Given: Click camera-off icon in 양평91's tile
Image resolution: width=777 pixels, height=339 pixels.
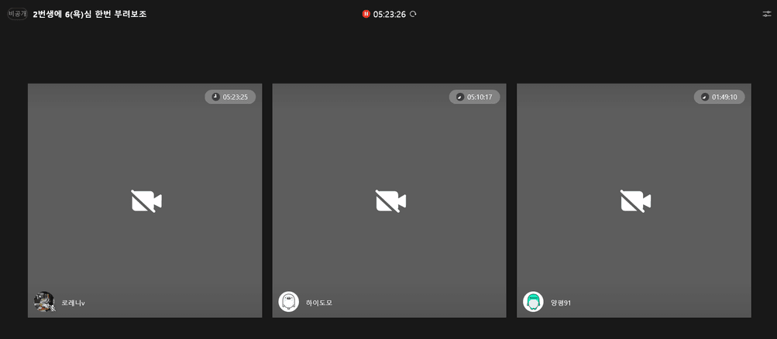Looking at the screenshot, I should click(x=636, y=201).
